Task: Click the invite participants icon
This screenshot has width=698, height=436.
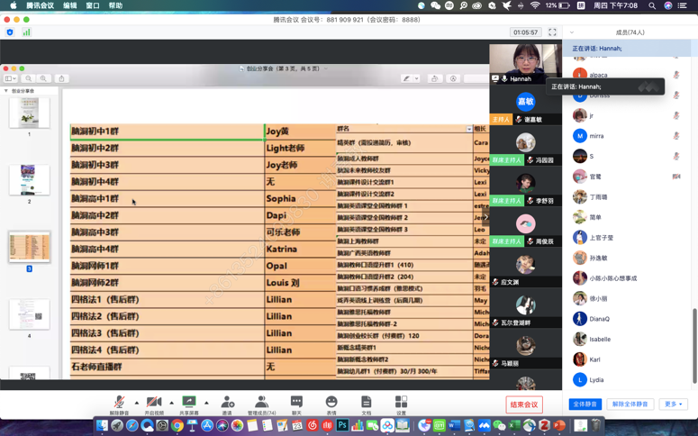Action: point(227,403)
